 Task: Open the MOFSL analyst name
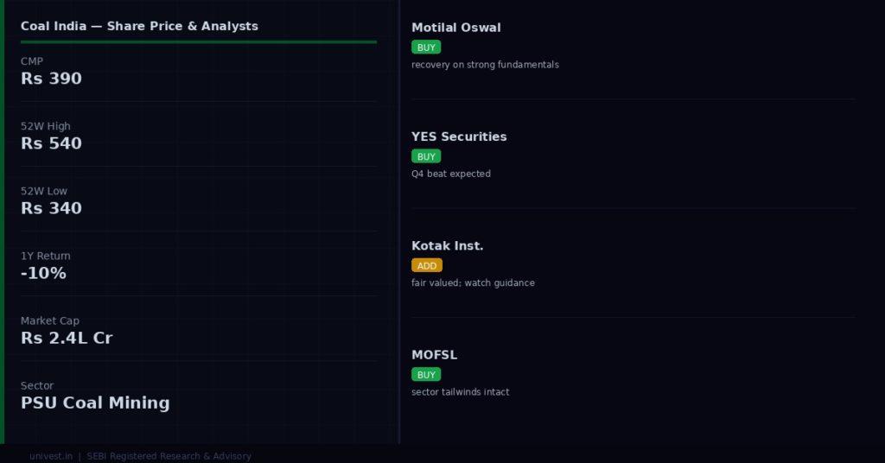pyautogui.click(x=434, y=355)
